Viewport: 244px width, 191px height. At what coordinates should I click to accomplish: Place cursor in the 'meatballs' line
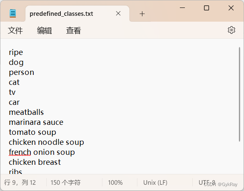coord(26,112)
